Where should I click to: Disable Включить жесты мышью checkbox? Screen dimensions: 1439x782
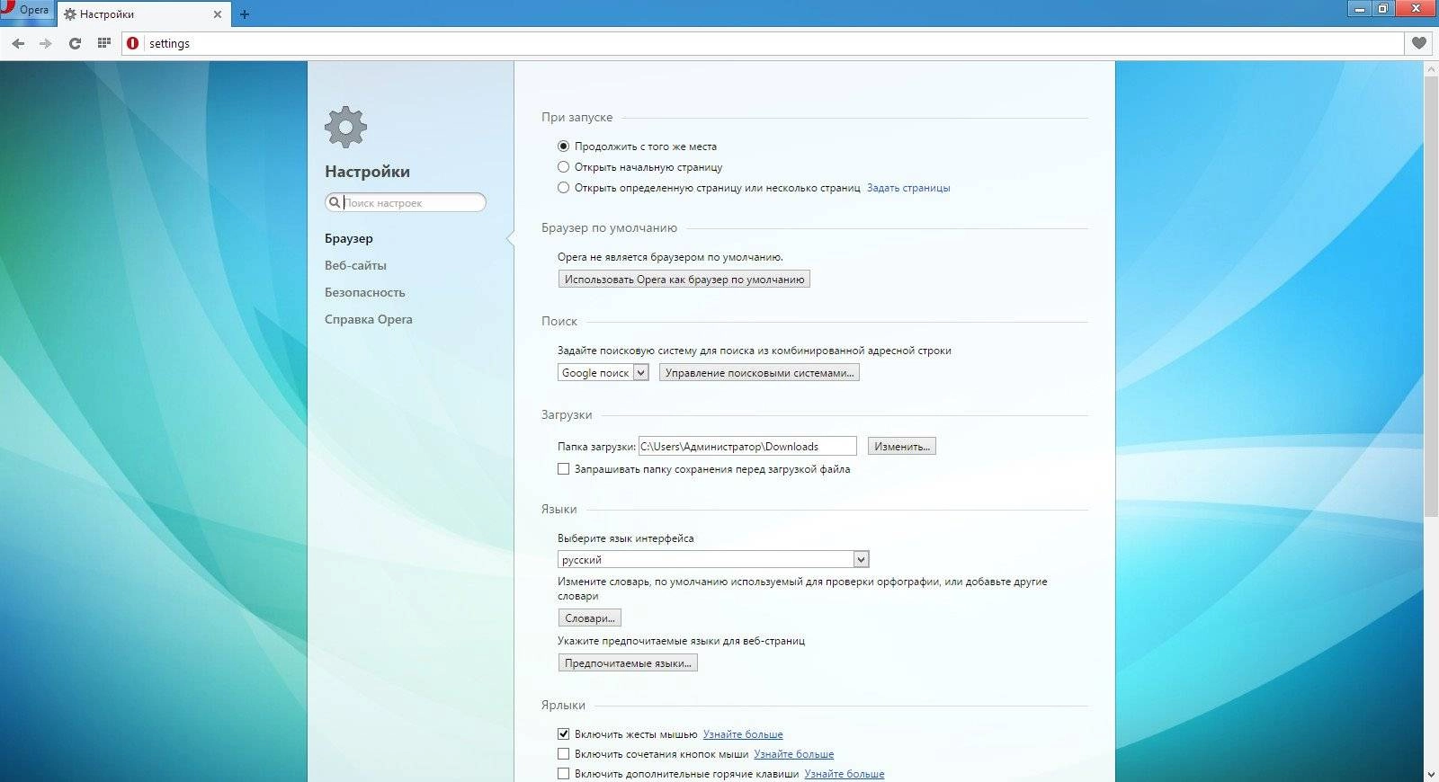pos(563,733)
